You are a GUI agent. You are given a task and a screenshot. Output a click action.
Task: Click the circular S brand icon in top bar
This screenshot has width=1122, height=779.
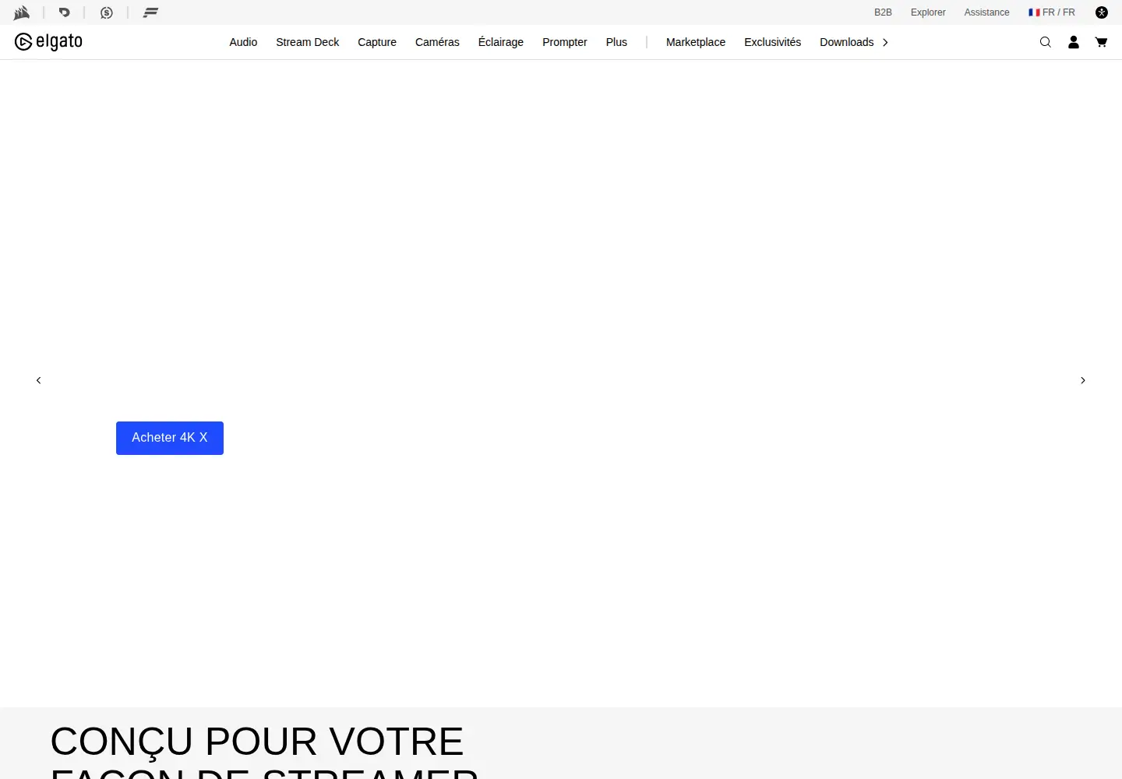pyautogui.click(x=107, y=12)
